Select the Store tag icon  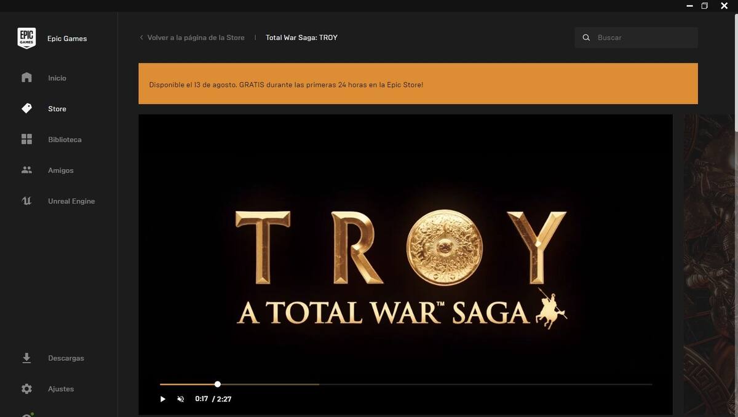26,108
